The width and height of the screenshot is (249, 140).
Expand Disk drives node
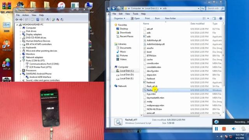21,31
